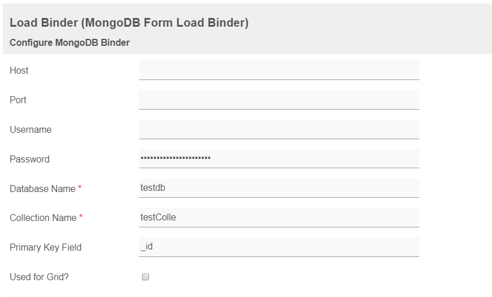
Task: Click the Load Binder heading title
Action: 129,23
